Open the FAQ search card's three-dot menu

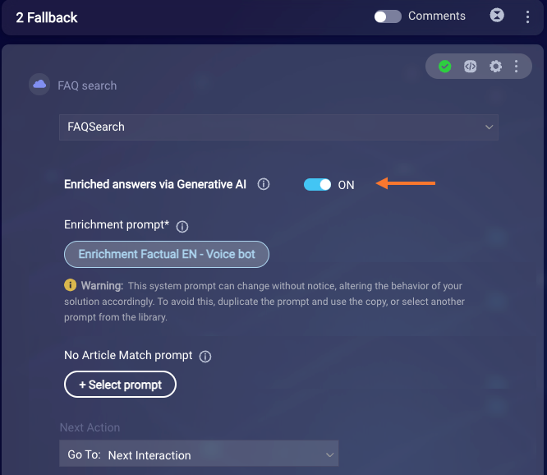point(517,67)
